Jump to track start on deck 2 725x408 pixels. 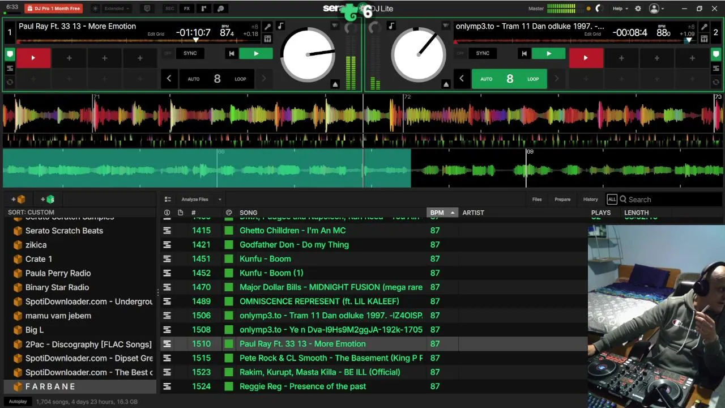[x=524, y=53]
